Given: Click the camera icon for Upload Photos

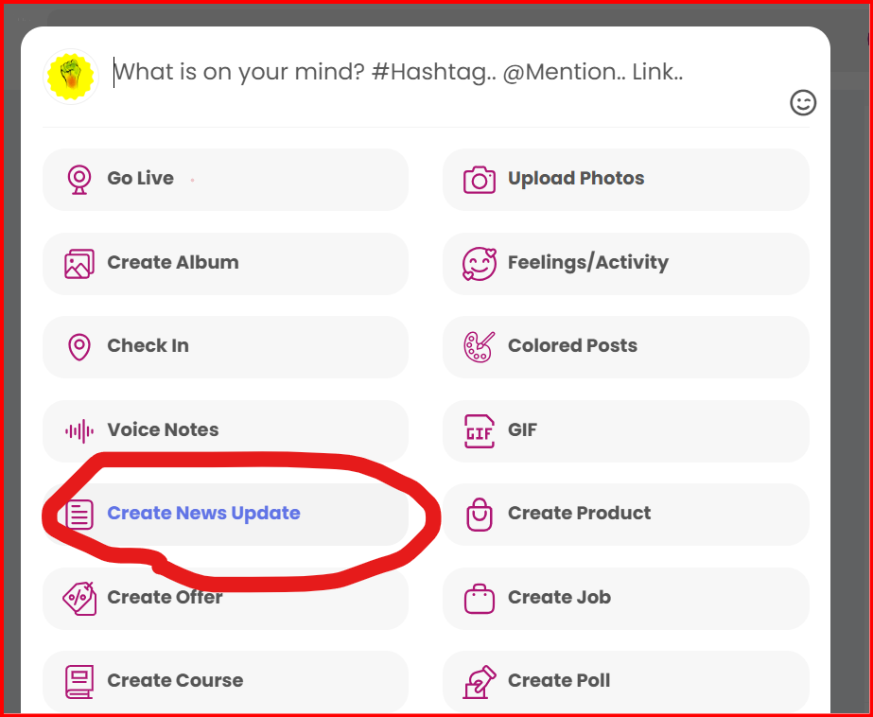Looking at the screenshot, I should [480, 180].
